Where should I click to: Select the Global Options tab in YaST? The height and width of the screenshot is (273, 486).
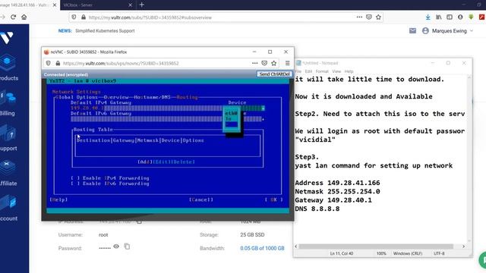pyautogui.click(x=77, y=97)
